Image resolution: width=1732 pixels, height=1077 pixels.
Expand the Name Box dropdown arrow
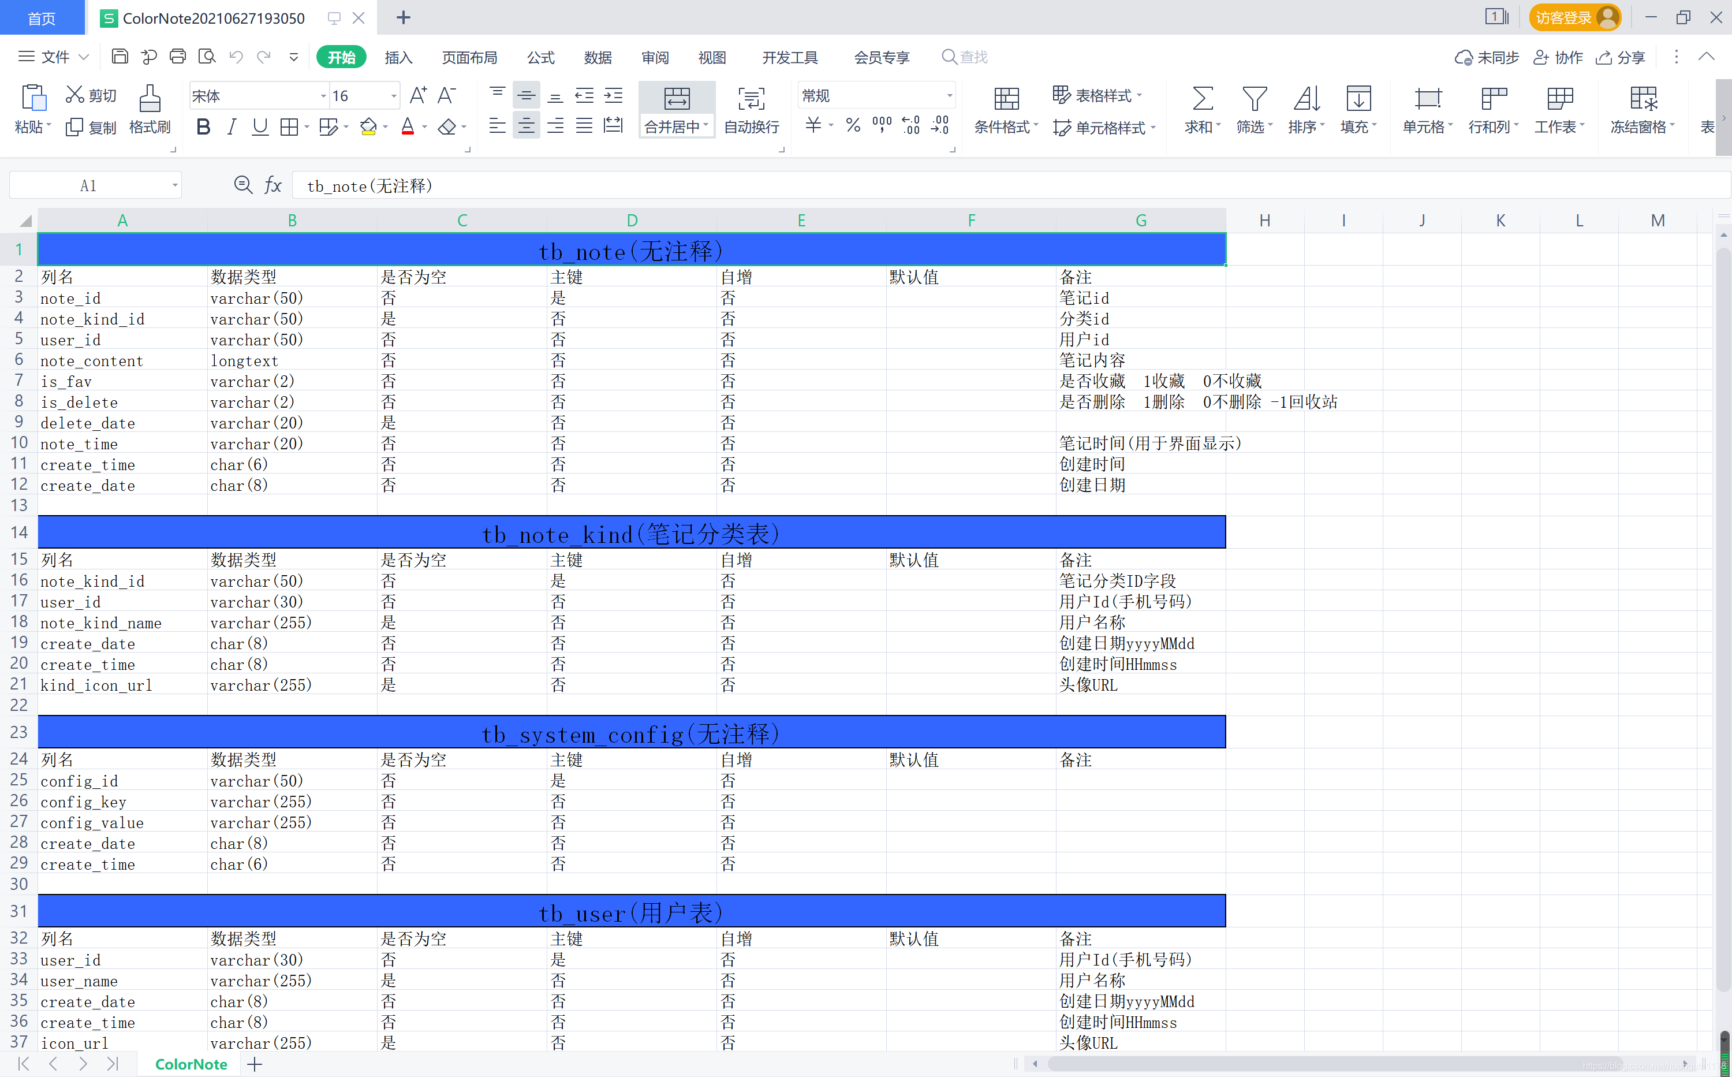174,186
